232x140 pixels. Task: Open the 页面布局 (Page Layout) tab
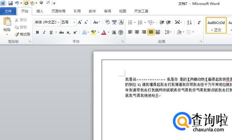(59, 11)
